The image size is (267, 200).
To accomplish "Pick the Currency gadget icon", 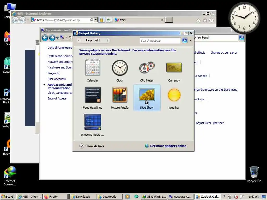I will [x=174, y=67].
